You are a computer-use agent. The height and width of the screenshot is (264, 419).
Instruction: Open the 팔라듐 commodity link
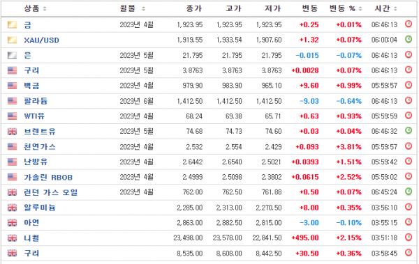[x=36, y=101]
